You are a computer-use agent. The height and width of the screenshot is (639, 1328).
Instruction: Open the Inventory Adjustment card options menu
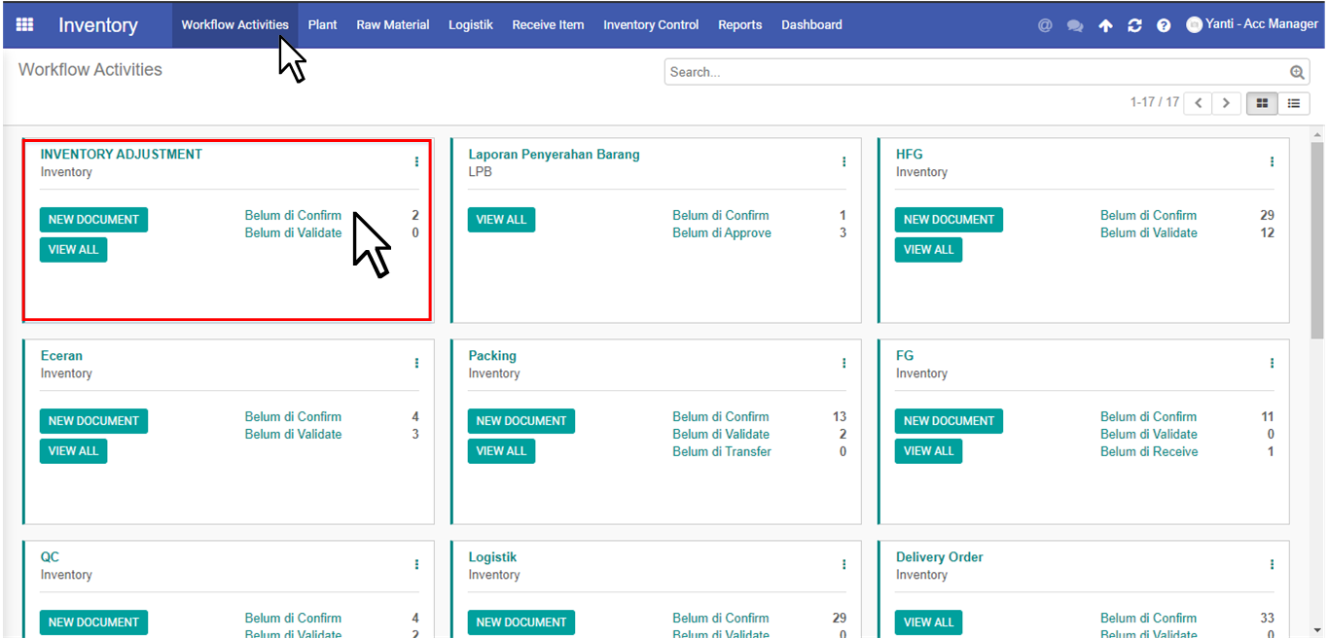point(416,162)
